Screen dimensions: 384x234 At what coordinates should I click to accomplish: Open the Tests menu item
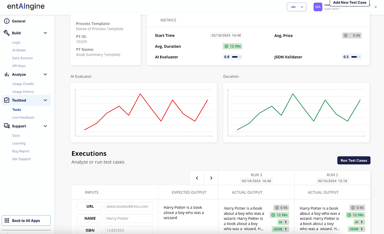point(16,110)
